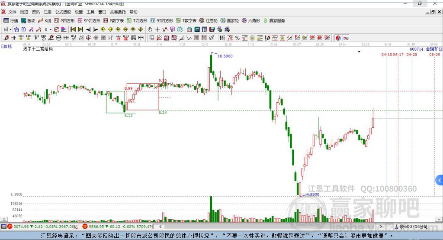Click the 行情 toolbar button
This screenshot has height=240, width=443.
coord(10,21)
